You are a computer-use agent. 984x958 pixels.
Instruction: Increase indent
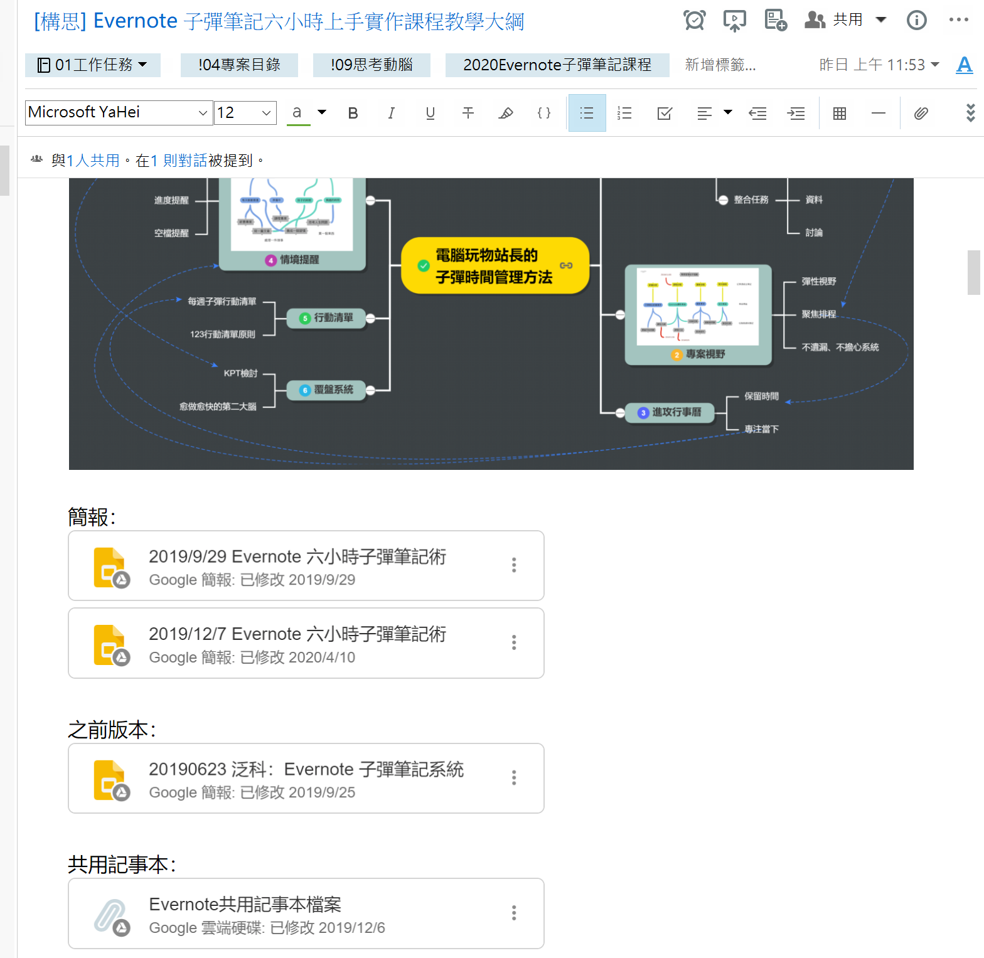pos(796,113)
